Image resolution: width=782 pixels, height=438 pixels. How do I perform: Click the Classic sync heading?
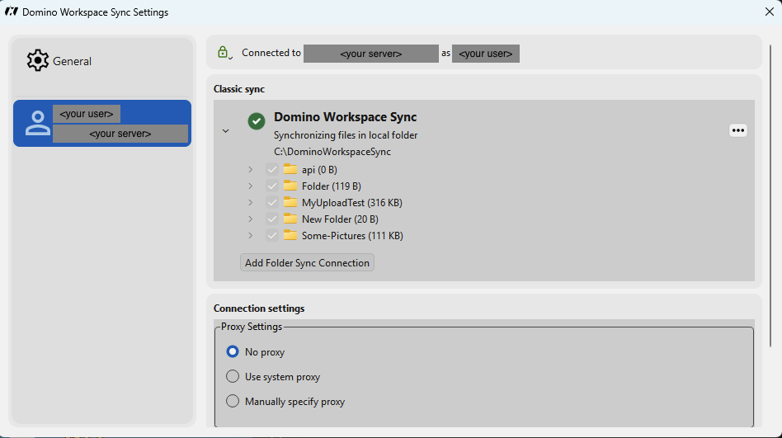tap(239, 89)
